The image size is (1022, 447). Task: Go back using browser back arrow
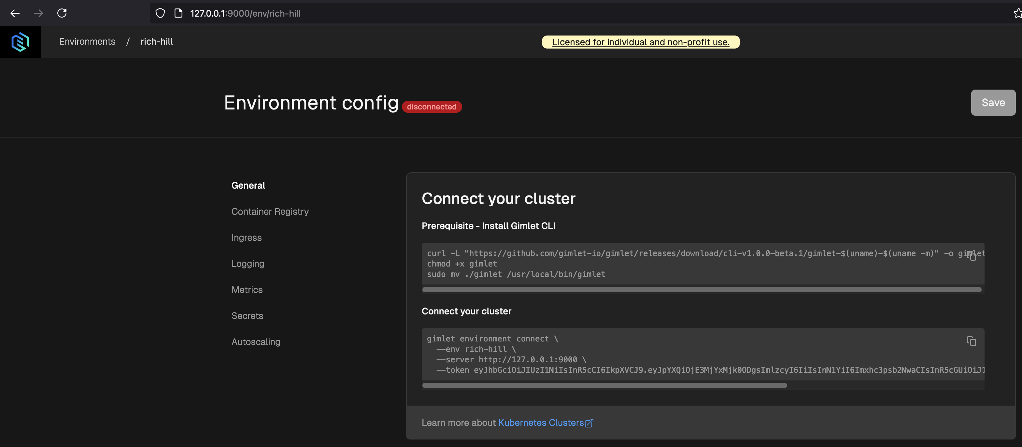point(15,13)
